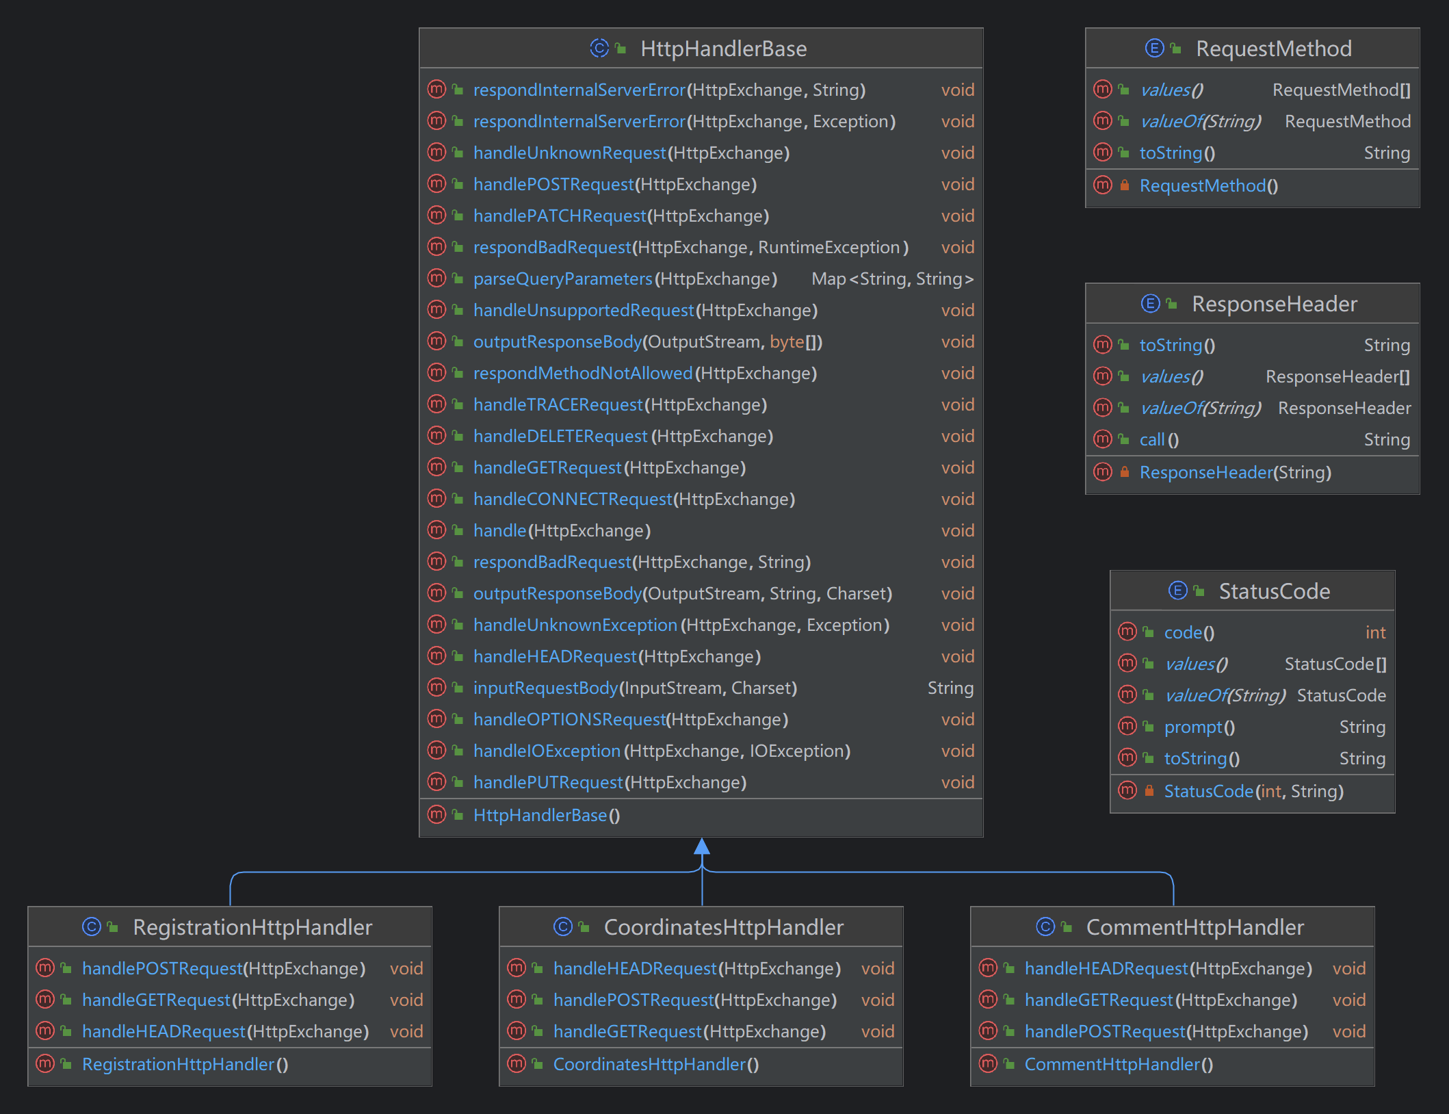Select the StatusCode enum title
The width and height of the screenshot is (1449, 1114).
point(1275,591)
